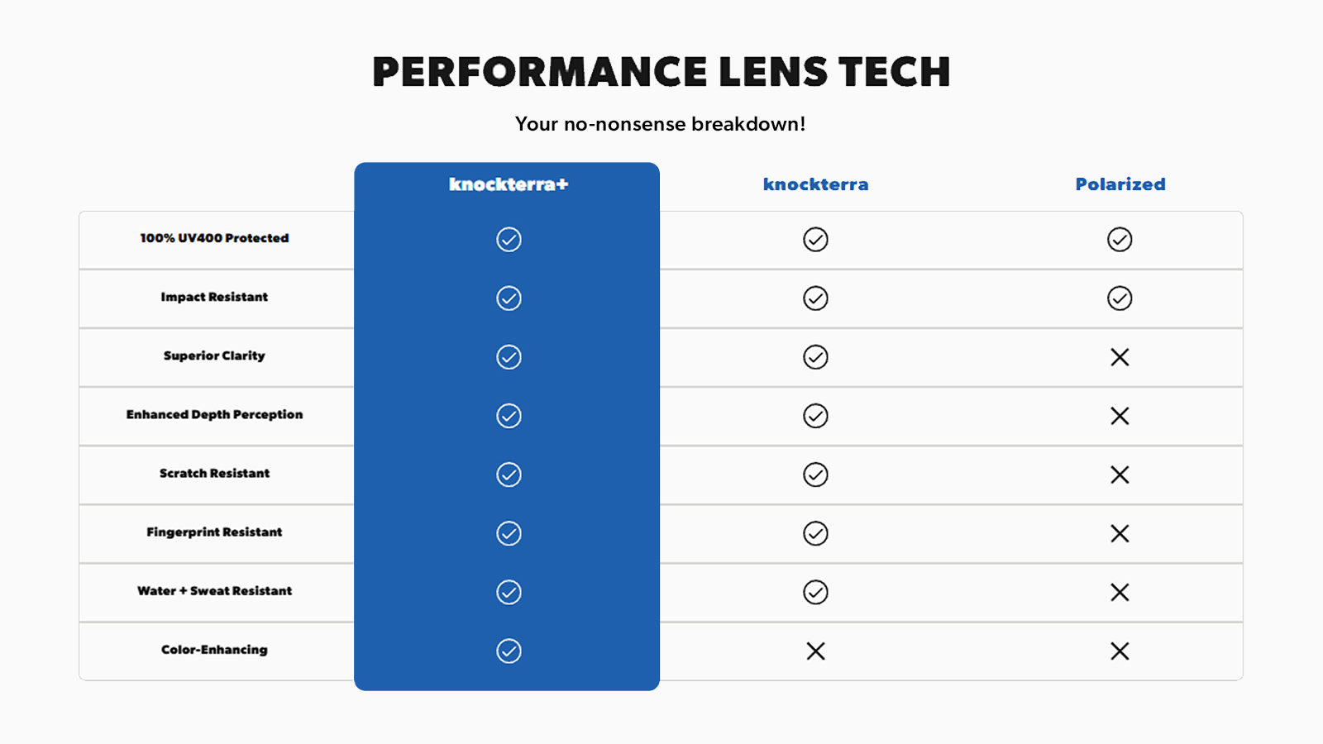This screenshot has width=1323, height=744.
Task: Click knockterra+ UV400 Protected checkmark
Action: (x=509, y=240)
